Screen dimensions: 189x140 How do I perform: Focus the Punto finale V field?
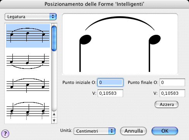172,93
